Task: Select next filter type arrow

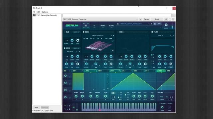Action: [x=173, y=35]
